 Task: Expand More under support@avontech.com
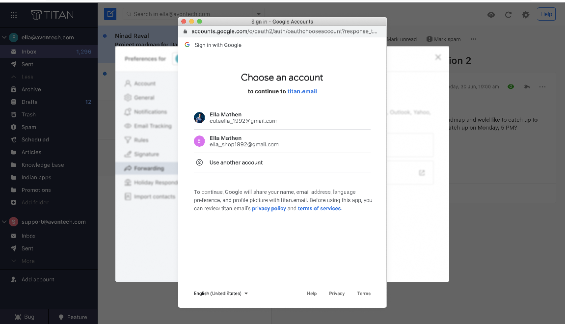23,261
